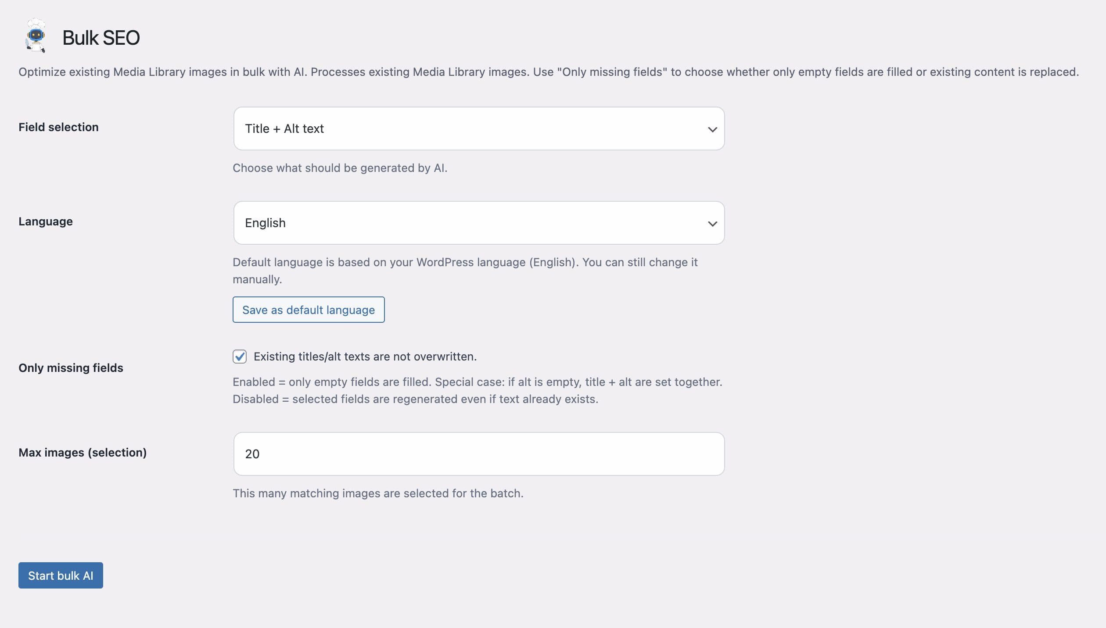The height and width of the screenshot is (628, 1106).
Task: Open the "Title + Alt text" dropdown
Action: (479, 128)
